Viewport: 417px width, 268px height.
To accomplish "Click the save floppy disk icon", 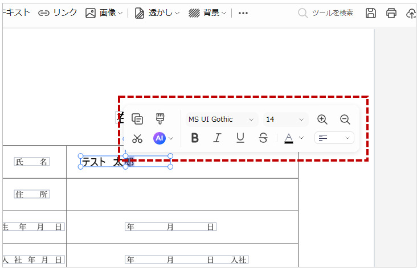I will (371, 13).
